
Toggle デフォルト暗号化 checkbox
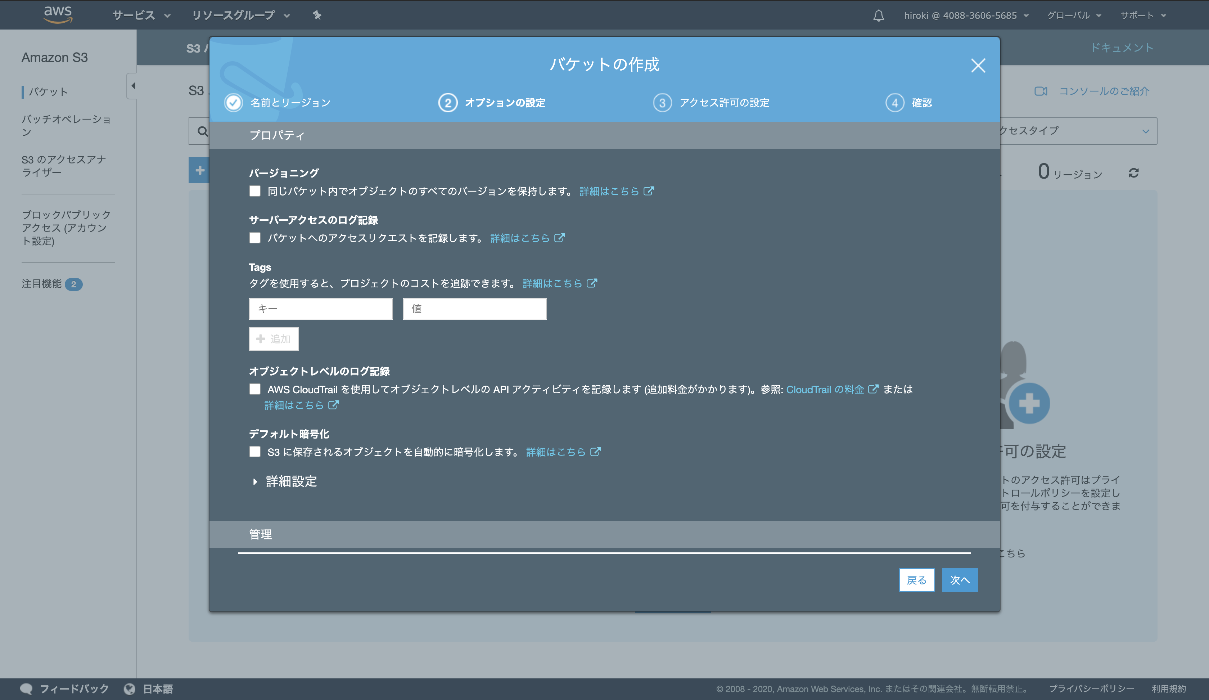(x=255, y=452)
